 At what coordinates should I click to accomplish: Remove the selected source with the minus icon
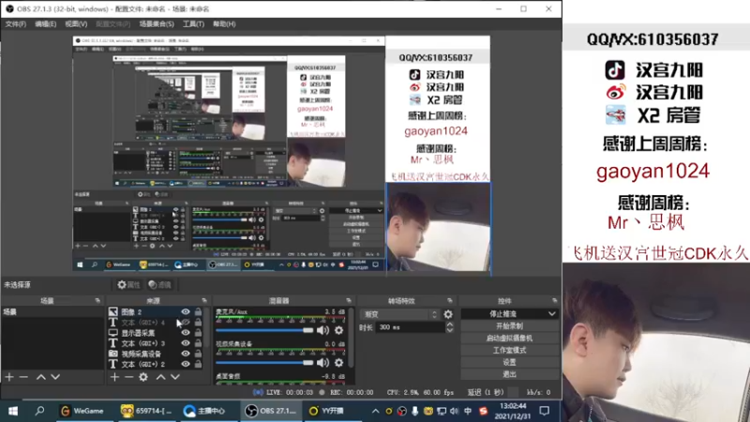coord(128,377)
